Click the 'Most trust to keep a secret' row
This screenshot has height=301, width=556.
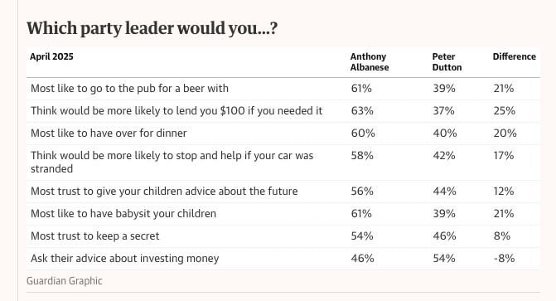tap(283, 236)
